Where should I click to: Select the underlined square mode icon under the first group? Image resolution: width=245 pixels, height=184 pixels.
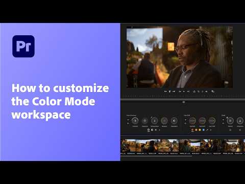pos(149,130)
